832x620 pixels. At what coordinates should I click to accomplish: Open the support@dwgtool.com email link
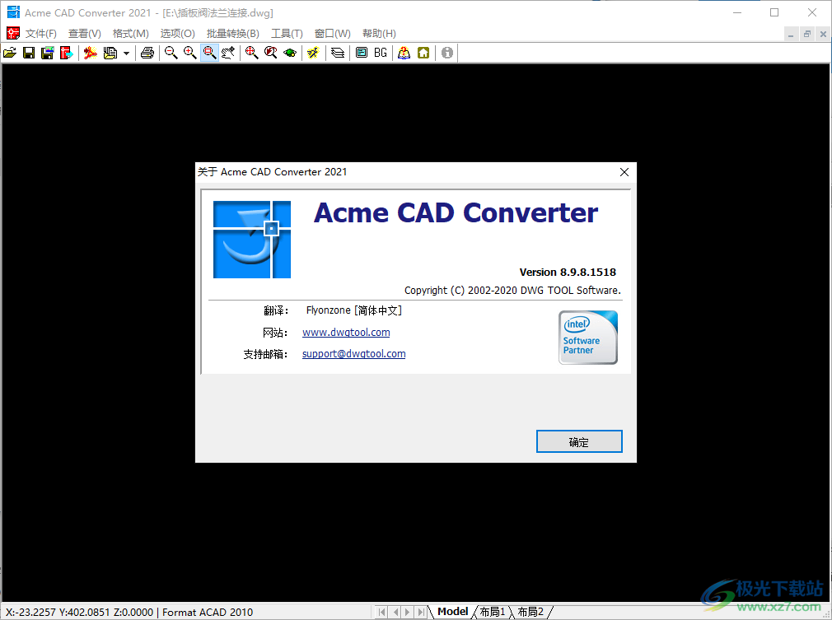tap(354, 354)
